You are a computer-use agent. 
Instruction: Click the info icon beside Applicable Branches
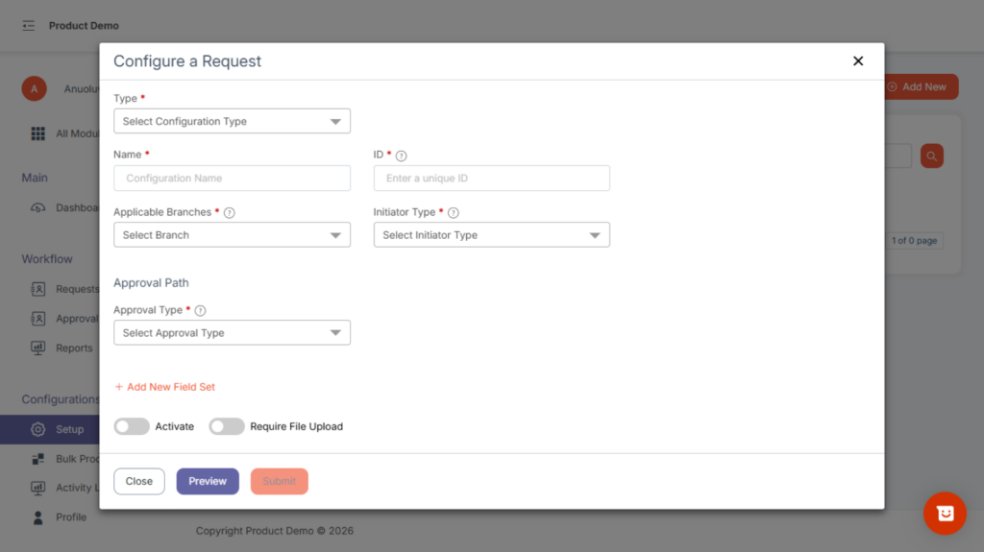tap(230, 213)
